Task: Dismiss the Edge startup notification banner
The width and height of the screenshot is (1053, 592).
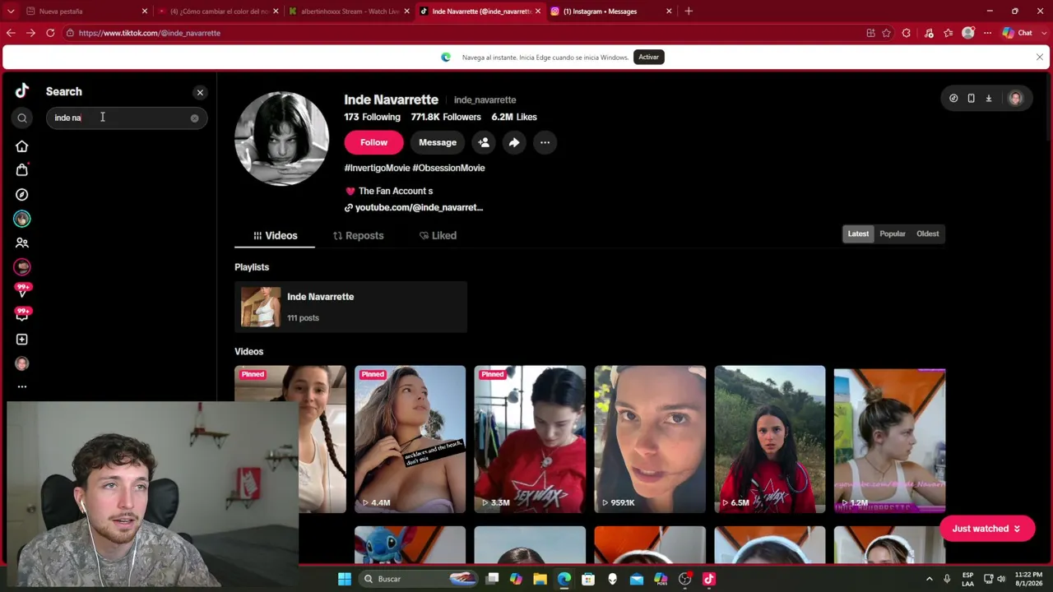Action: tap(1040, 57)
